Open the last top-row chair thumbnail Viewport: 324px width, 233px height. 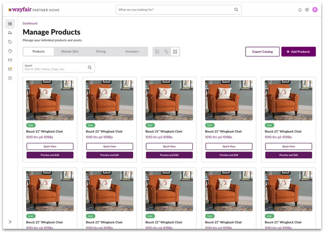coord(289,100)
